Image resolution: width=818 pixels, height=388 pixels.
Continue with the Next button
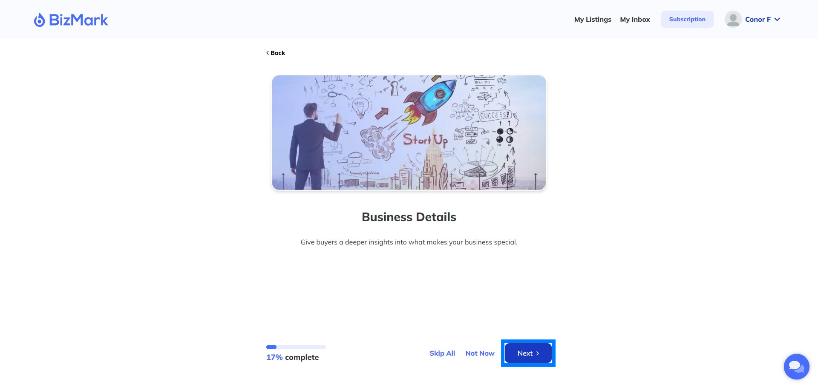[x=528, y=353]
